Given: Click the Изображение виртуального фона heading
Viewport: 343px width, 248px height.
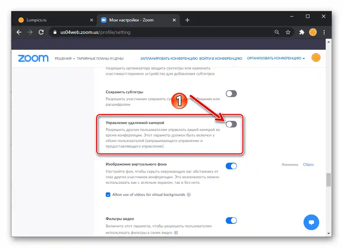Looking at the screenshot, I should [x=136, y=164].
